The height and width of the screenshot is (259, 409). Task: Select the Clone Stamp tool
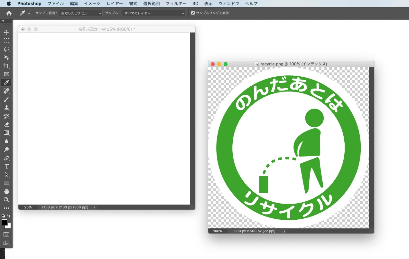coord(6,108)
